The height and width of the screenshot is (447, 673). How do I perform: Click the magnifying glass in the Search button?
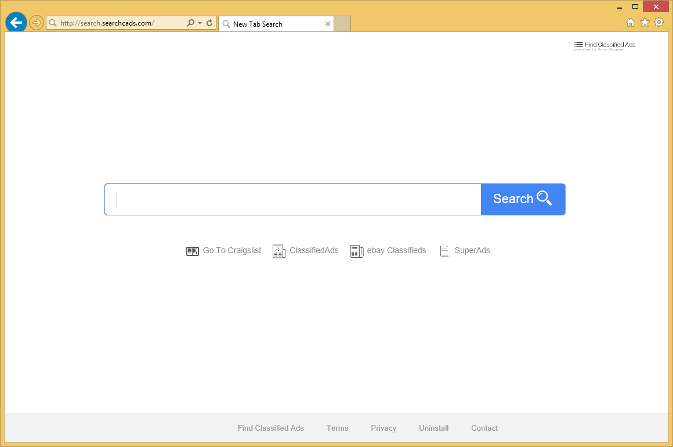[544, 198]
